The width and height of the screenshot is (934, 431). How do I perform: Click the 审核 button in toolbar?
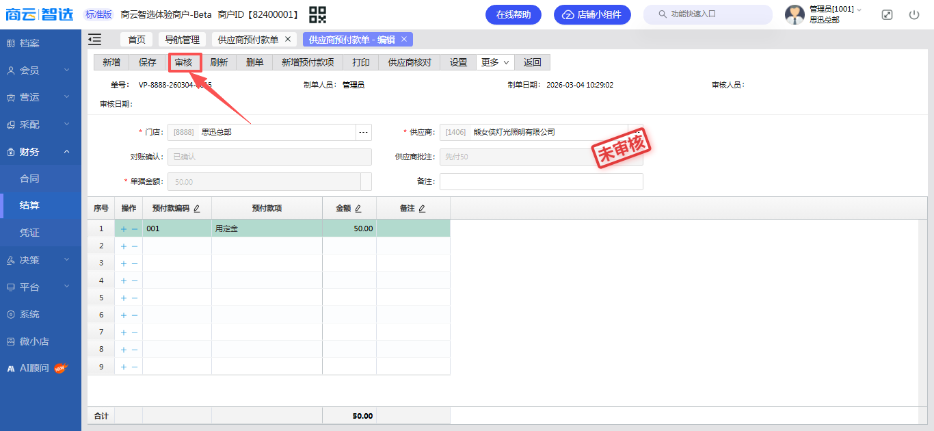click(184, 62)
